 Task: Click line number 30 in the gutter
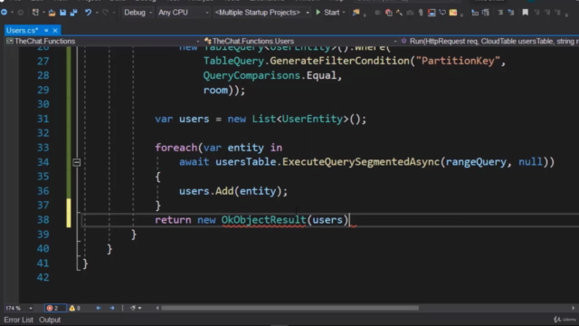43,104
